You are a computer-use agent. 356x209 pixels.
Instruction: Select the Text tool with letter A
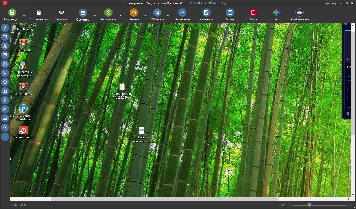(5, 46)
